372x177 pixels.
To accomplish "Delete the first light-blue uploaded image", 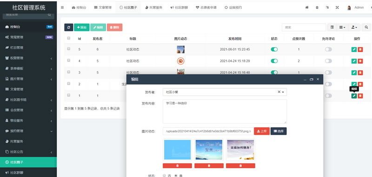I will click(x=177, y=166).
